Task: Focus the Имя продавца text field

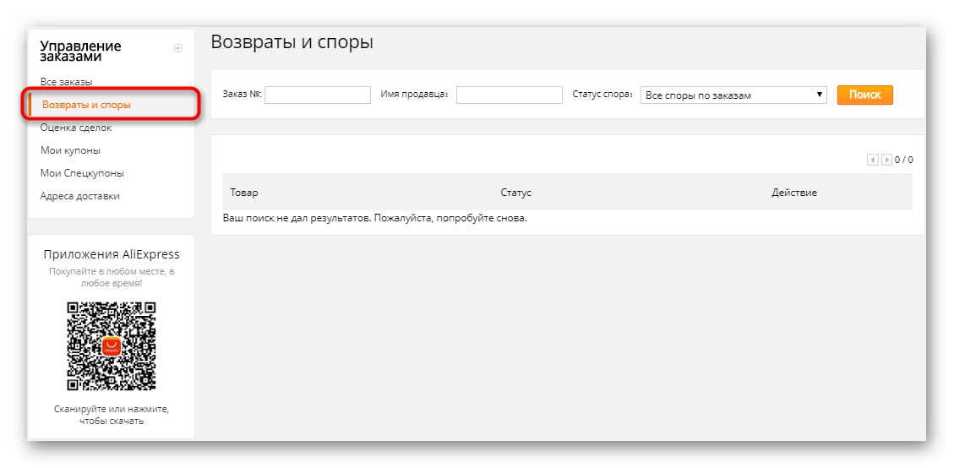Action: tap(510, 95)
